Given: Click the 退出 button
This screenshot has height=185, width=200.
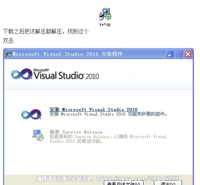Looking at the screenshot, I should coord(168,183).
